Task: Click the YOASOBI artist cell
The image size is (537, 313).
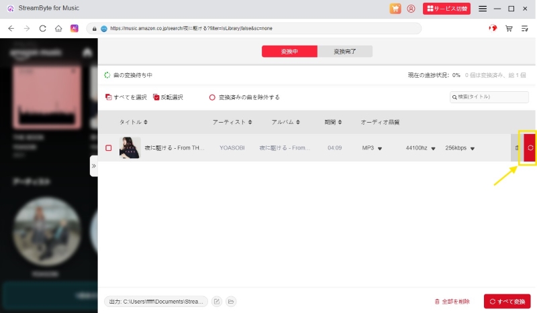Action: click(x=232, y=147)
